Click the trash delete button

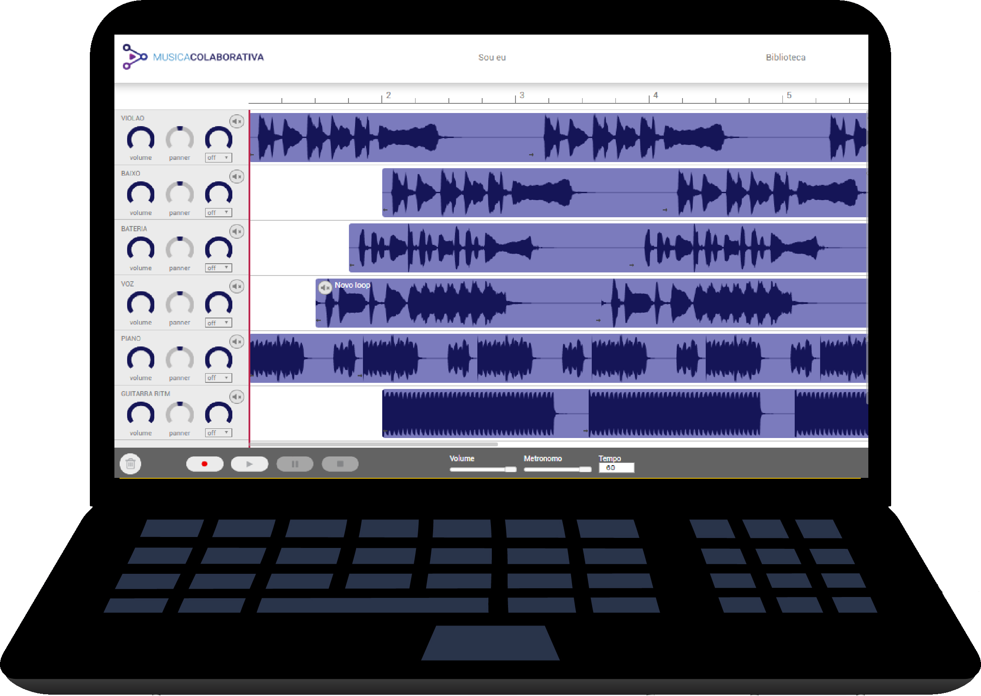click(x=131, y=464)
